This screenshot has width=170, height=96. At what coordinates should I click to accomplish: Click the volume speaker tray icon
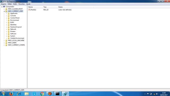coord(157,94)
